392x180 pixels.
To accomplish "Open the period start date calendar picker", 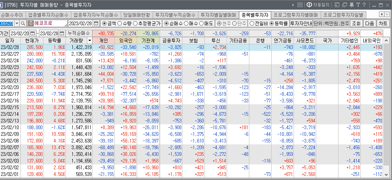I will tap(32, 33).
